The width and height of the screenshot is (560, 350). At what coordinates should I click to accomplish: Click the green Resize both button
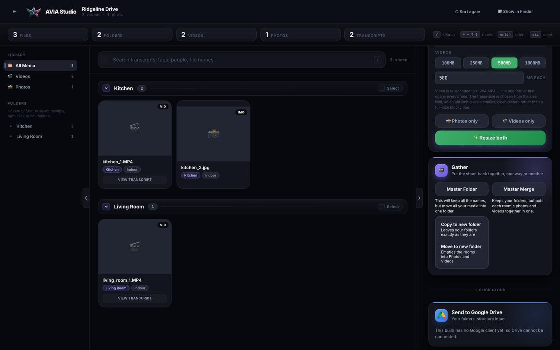(x=490, y=138)
